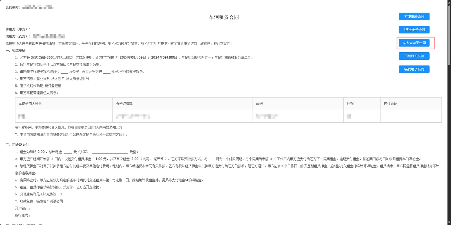Click the end date 2024年09月09日
This screenshot has width=451, height=225.
coord(164,57)
